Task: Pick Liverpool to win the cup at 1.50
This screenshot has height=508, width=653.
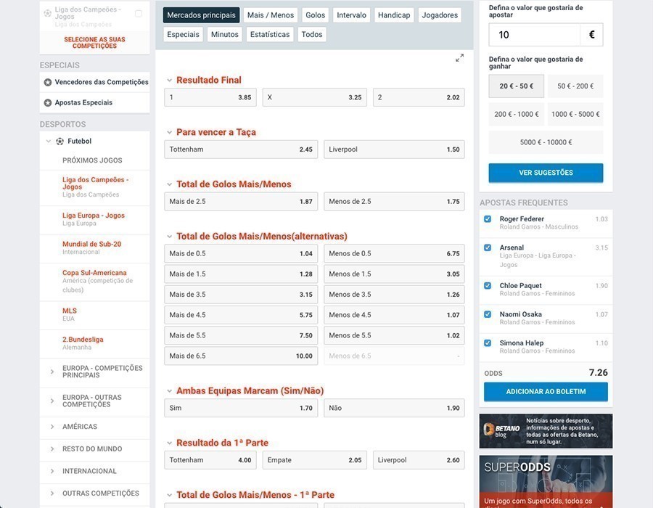Action: click(x=394, y=149)
